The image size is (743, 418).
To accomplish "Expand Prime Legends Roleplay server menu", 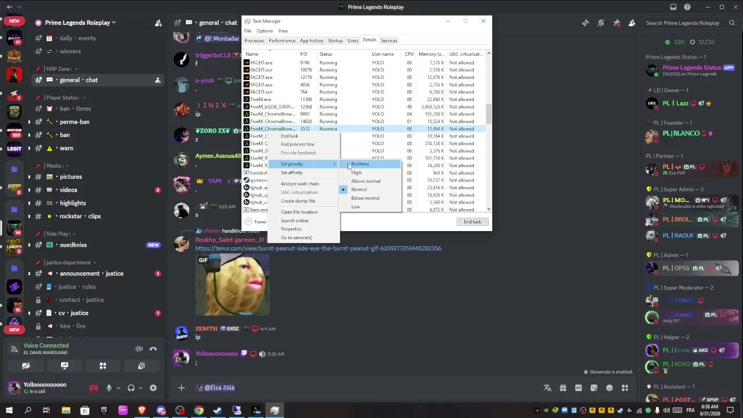I will click(x=80, y=23).
